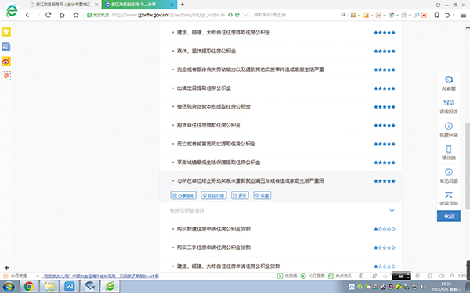The image size is (470, 293).
Task: Open the 常见问题 question mark icon
Action: coord(449,172)
